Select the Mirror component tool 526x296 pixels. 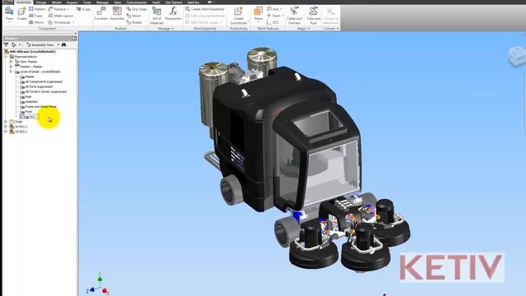click(36, 22)
